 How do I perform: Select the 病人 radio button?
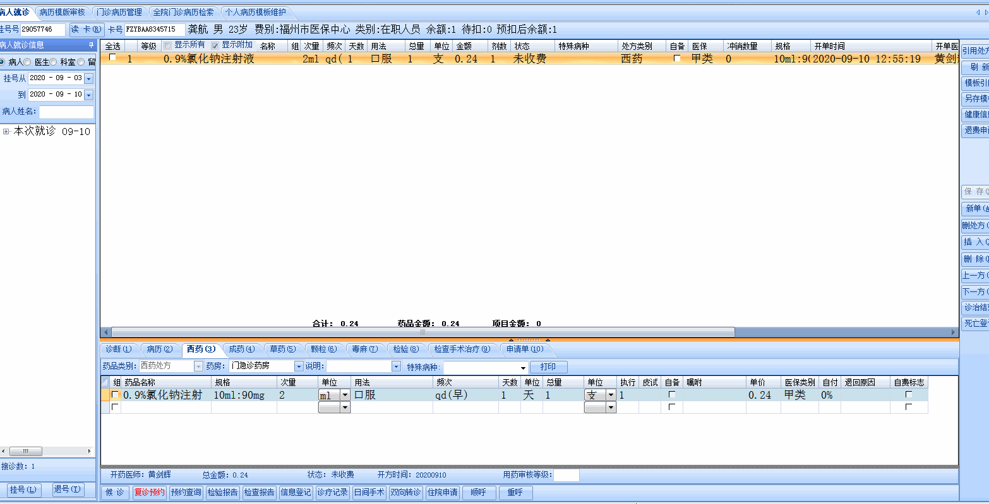(3, 62)
